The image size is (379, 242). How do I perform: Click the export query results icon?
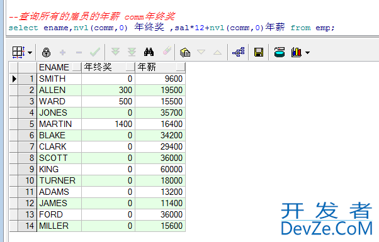[280, 52]
